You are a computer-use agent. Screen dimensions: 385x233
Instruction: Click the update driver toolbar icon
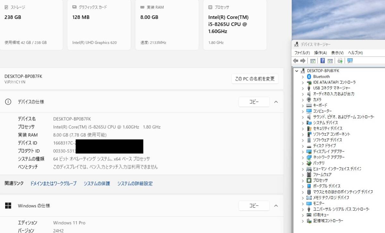[340, 61]
